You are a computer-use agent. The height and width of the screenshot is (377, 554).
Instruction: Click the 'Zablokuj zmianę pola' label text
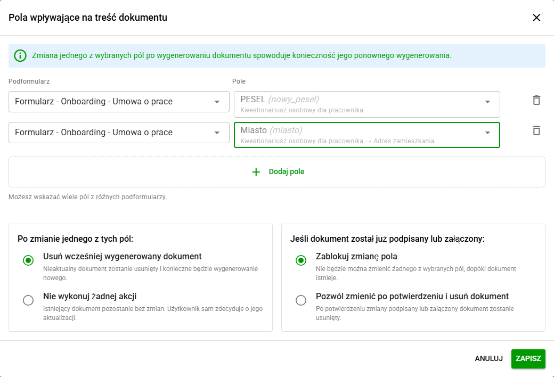tap(356, 257)
